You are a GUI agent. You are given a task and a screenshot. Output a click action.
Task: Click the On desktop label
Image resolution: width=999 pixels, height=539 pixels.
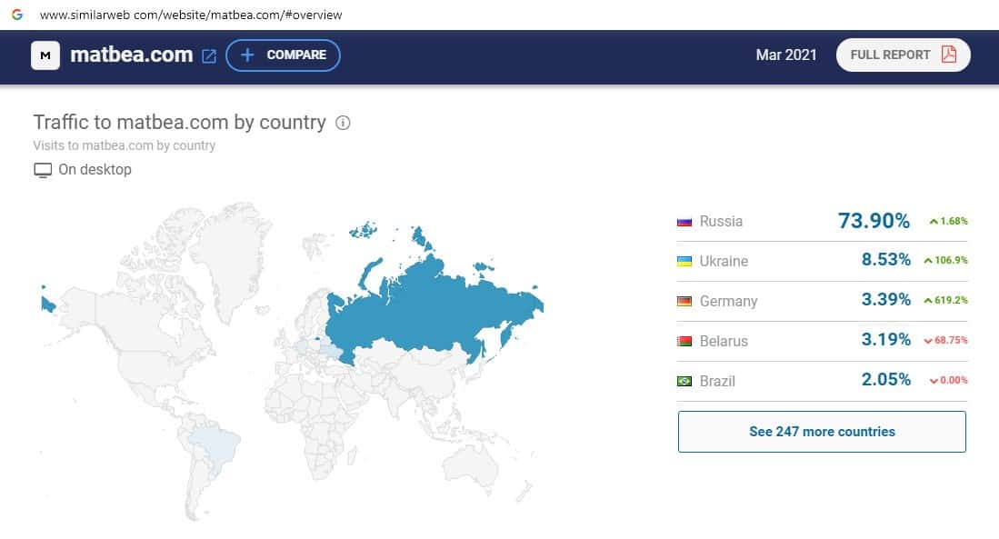pyautogui.click(x=95, y=169)
